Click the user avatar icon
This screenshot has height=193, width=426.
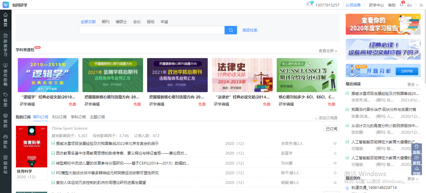point(310,4)
